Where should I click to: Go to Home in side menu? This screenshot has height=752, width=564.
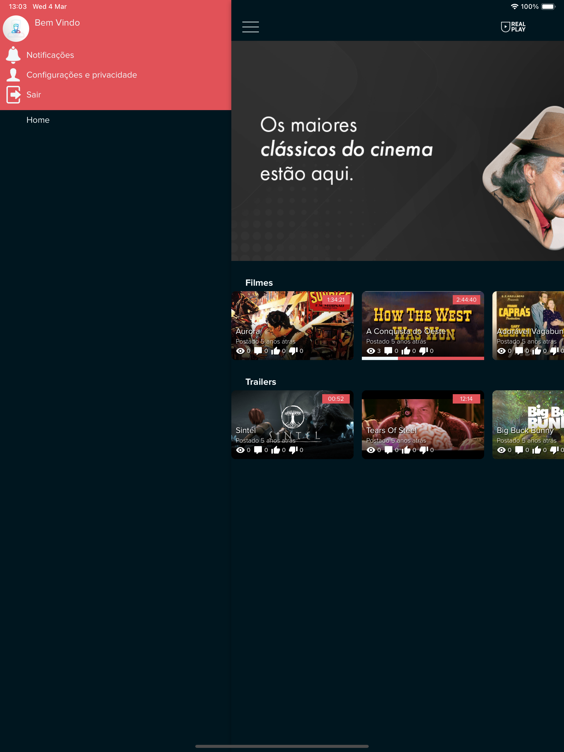pyautogui.click(x=38, y=120)
